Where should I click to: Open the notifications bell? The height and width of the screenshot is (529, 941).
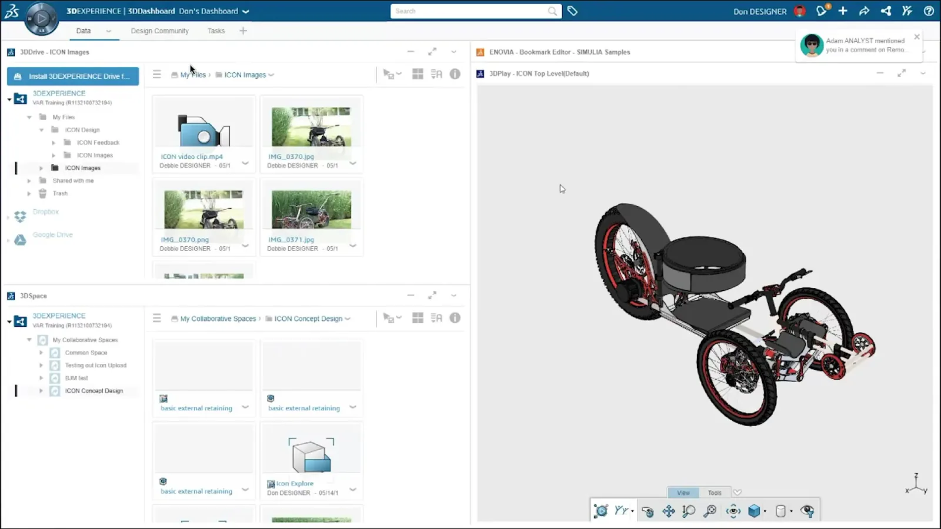point(822,11)
